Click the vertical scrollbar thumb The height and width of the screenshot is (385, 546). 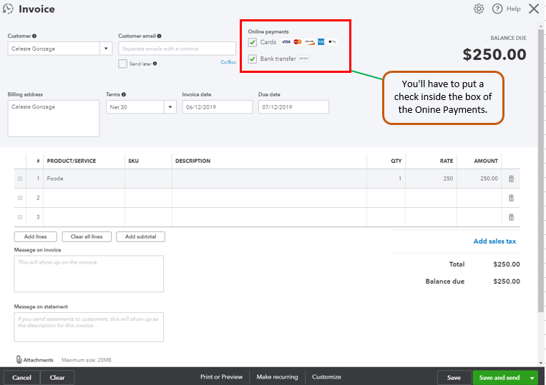[541, 170]
